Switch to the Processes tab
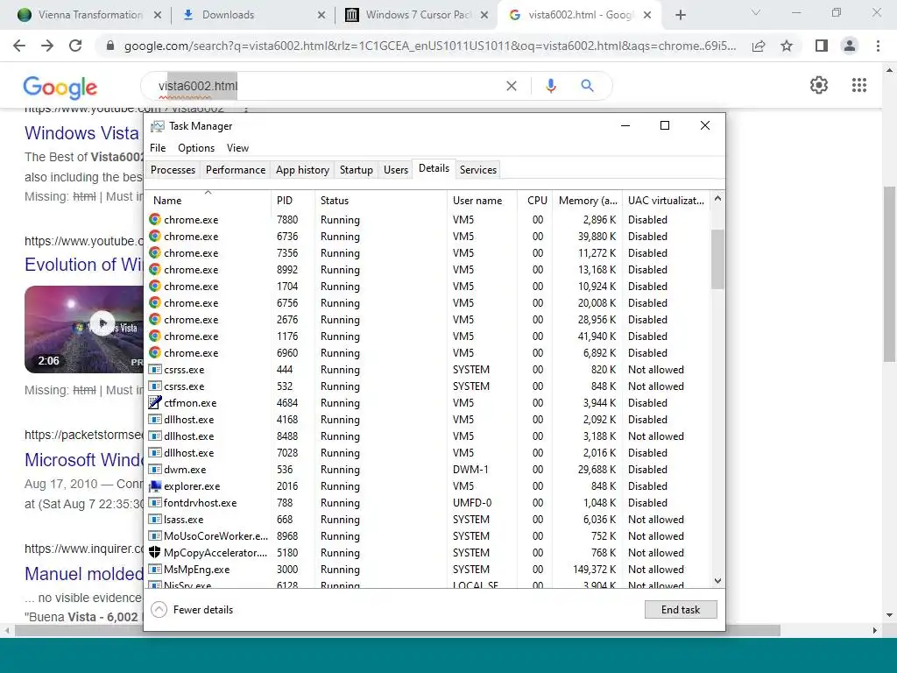Screen dimensions: 897x673 coord(173,169)
